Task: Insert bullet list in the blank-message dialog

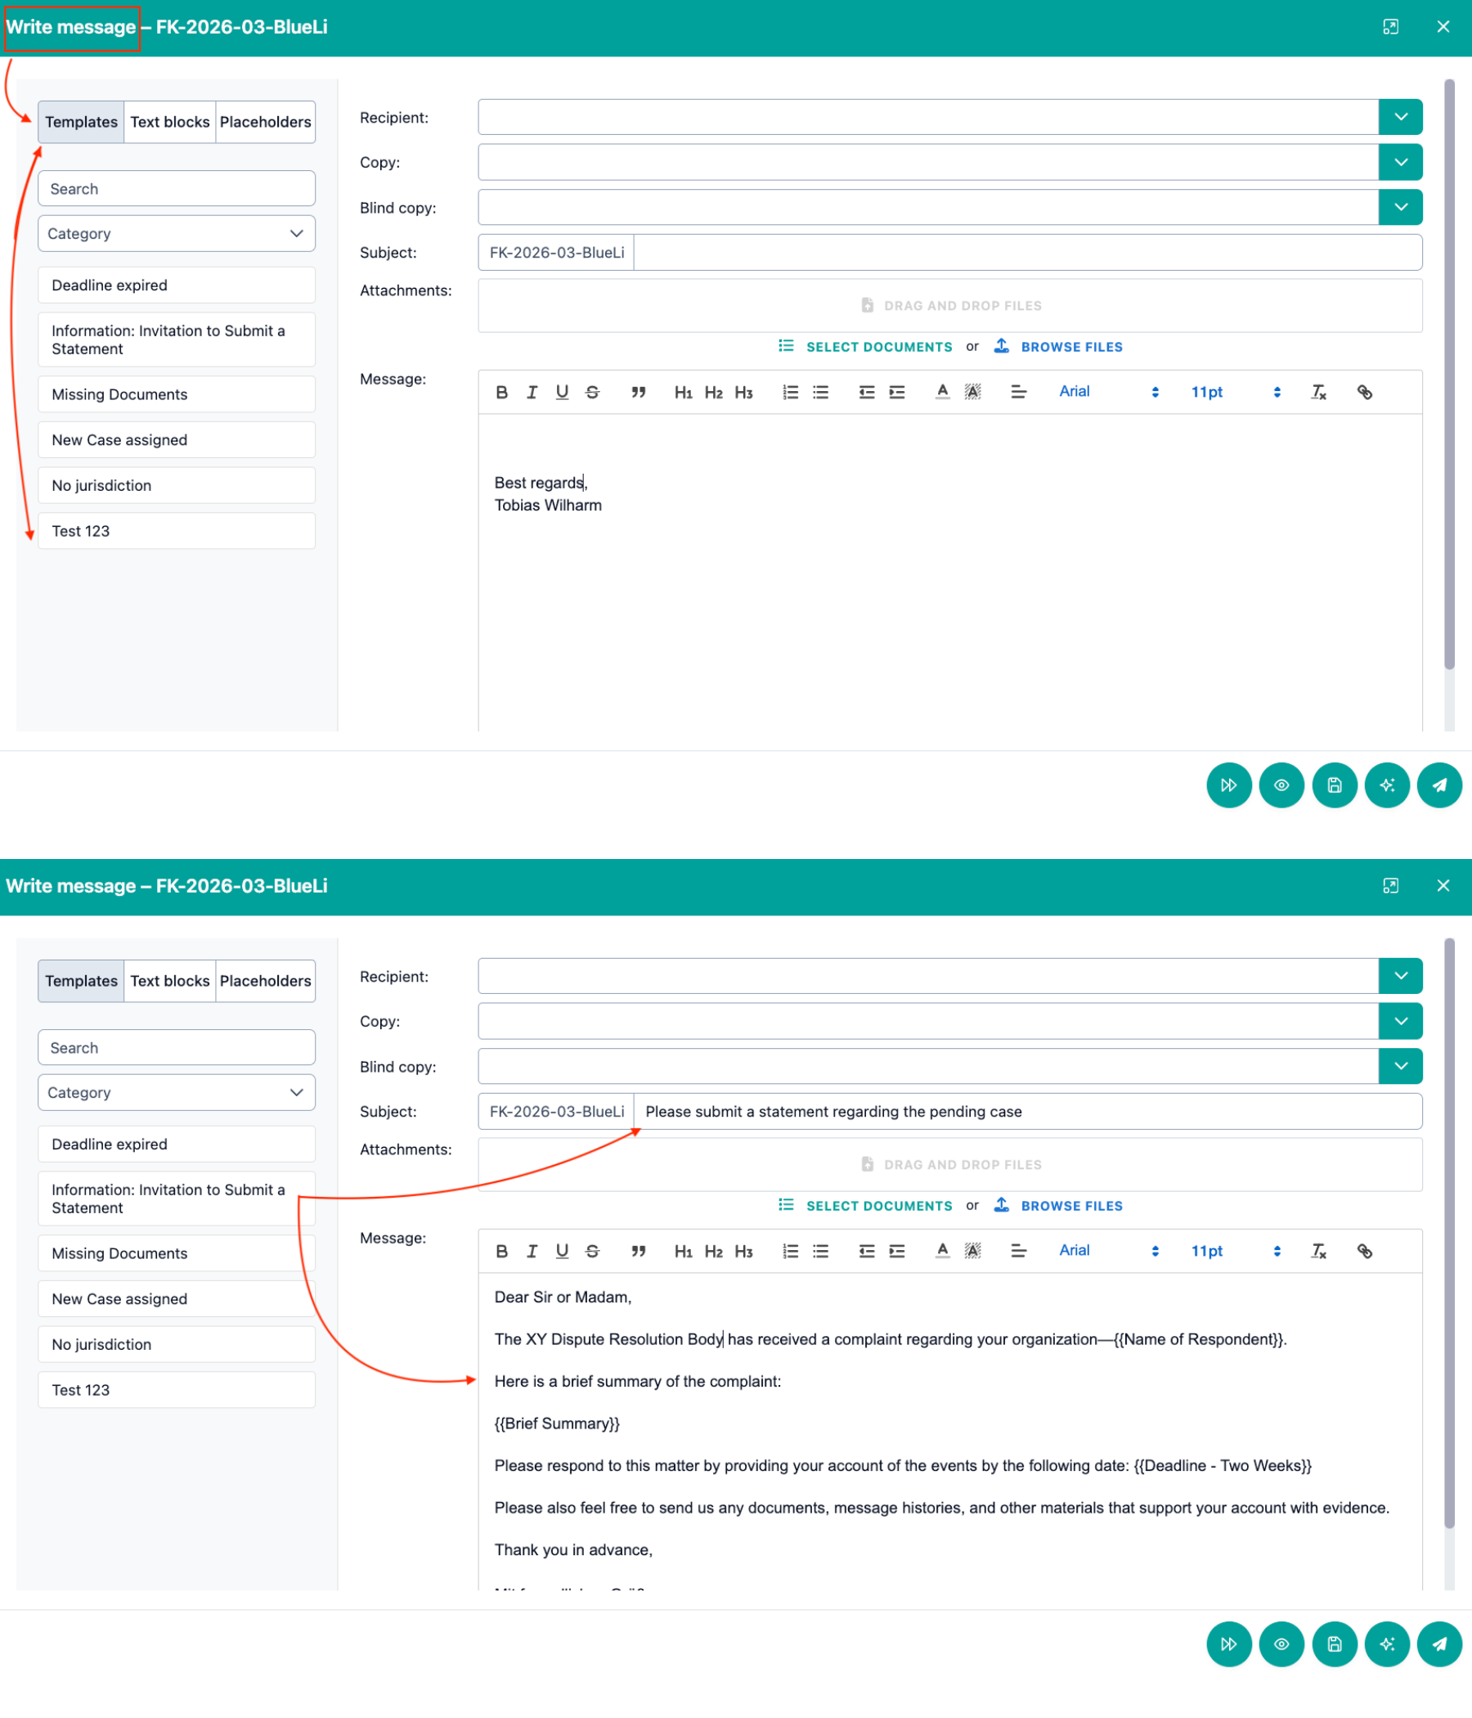Action: point(820,392)
